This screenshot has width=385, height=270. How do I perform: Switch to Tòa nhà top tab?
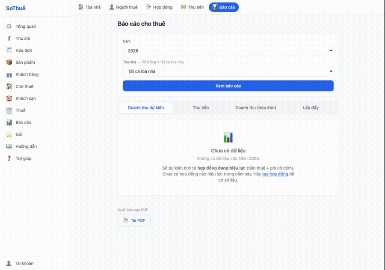(x=89, y=7)
